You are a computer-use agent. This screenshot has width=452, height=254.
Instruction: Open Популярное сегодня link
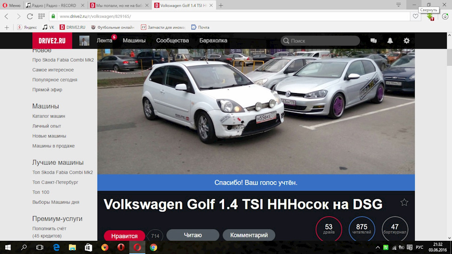[x=55, y=80]
